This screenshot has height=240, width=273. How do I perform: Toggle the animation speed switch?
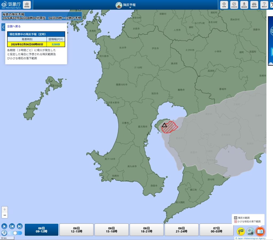[x=15, y=233]
